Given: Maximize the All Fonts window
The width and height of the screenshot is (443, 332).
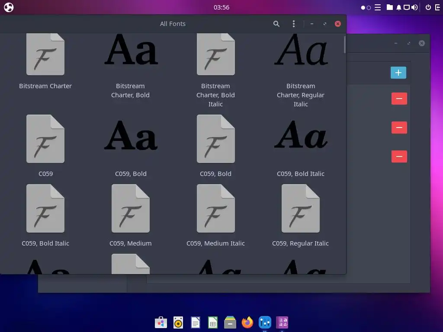Looking at the screenshot, I should (325, 24).
